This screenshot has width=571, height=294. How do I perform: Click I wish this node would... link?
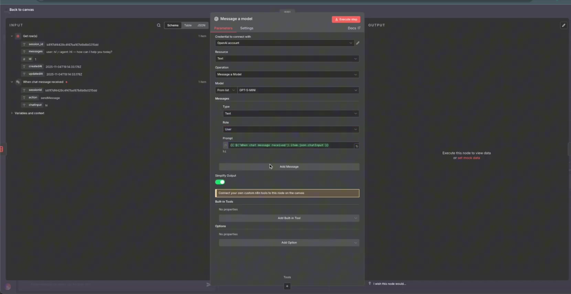click(390, 284)
